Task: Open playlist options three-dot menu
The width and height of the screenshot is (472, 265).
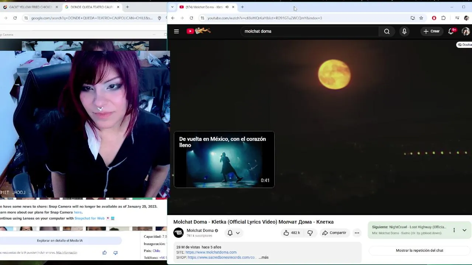Action: coord(454,230)
